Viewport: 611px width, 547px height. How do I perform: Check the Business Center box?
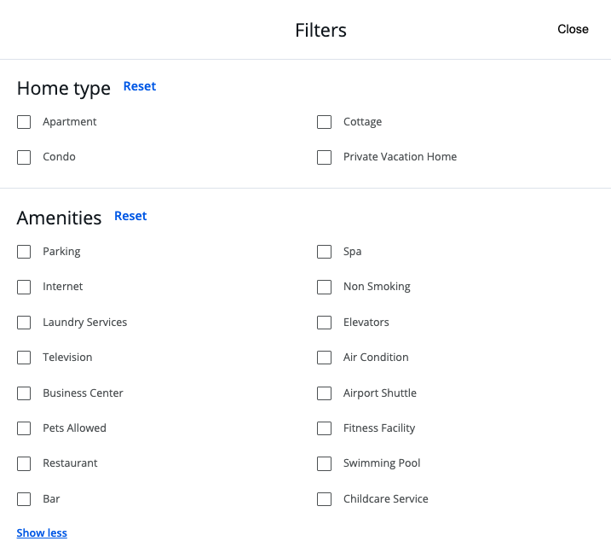pos(24,393)
